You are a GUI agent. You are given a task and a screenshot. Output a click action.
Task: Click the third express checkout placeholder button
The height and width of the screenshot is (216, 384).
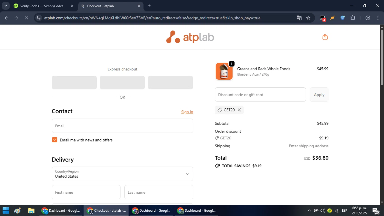click(x=170, y=83)
